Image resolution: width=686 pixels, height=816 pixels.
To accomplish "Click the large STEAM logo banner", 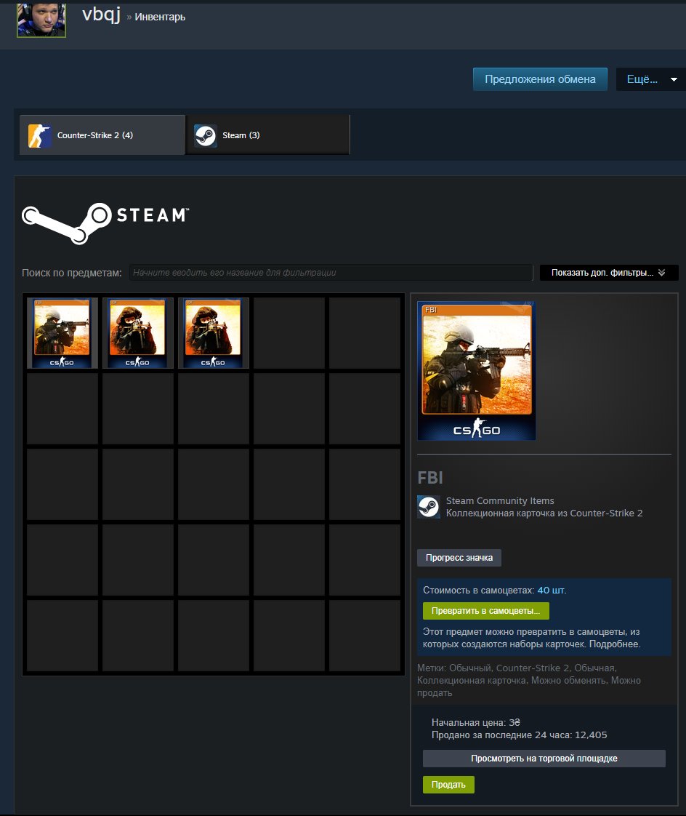I will [105, 223].
